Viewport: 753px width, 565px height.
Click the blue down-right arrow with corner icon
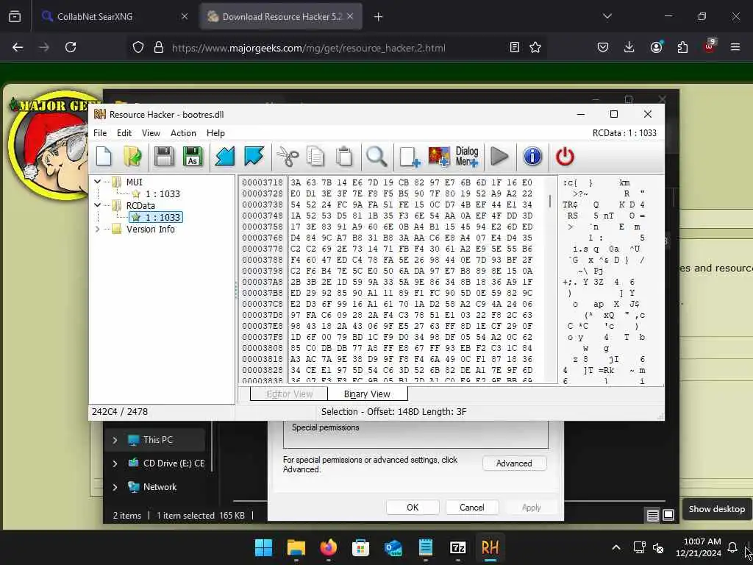click(x=254, y=157)
